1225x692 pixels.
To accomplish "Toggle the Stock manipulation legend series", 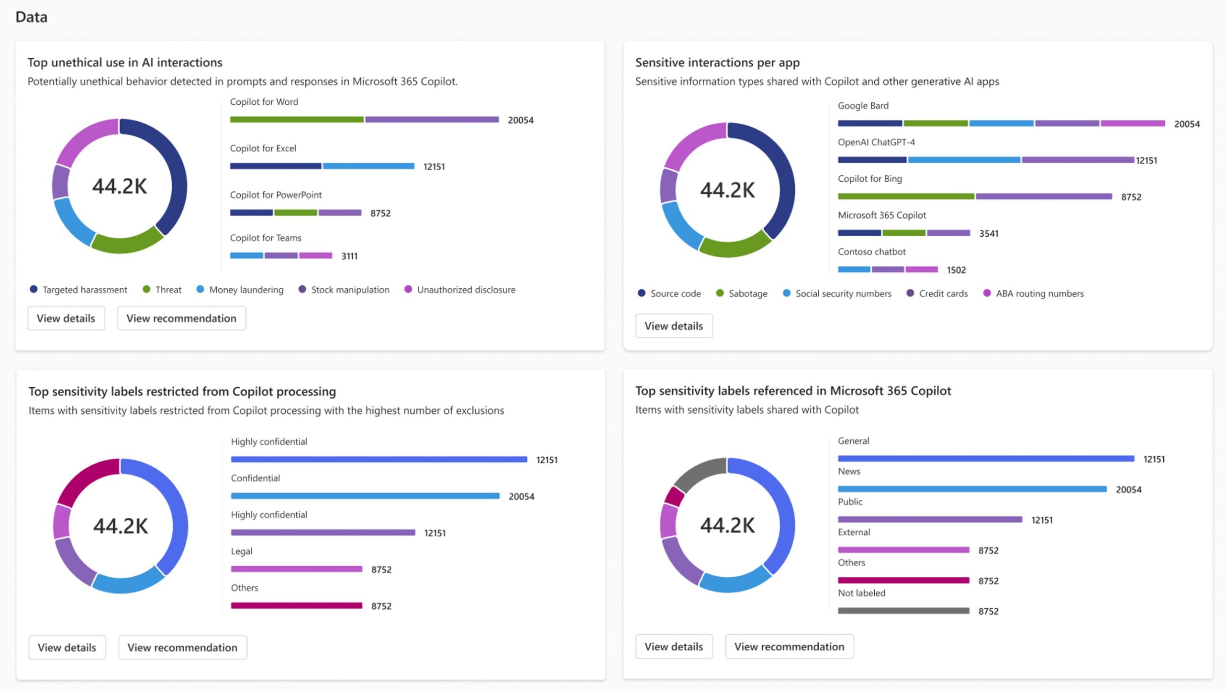I will (302, 289).
